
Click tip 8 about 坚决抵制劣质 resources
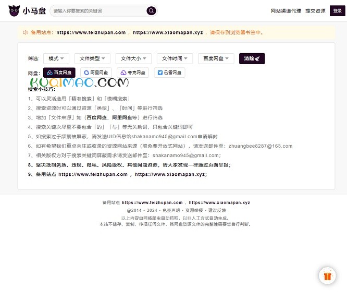(x=129, y=165)
